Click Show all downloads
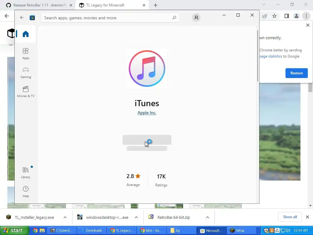This screenshot has width=313, height=235. (290, 217)
